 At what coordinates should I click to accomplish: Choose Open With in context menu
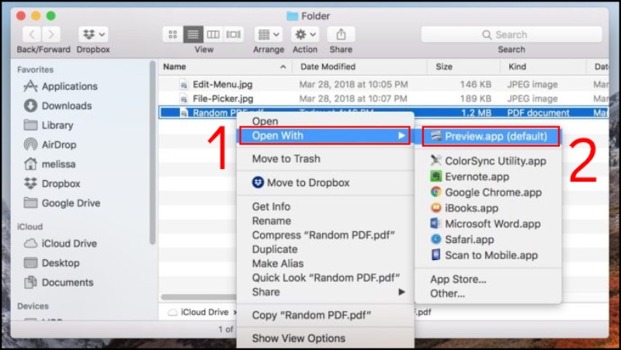[324, 136]
